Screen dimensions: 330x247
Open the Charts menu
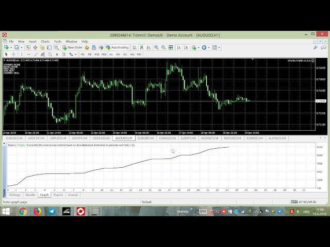(x=45, y=41)
